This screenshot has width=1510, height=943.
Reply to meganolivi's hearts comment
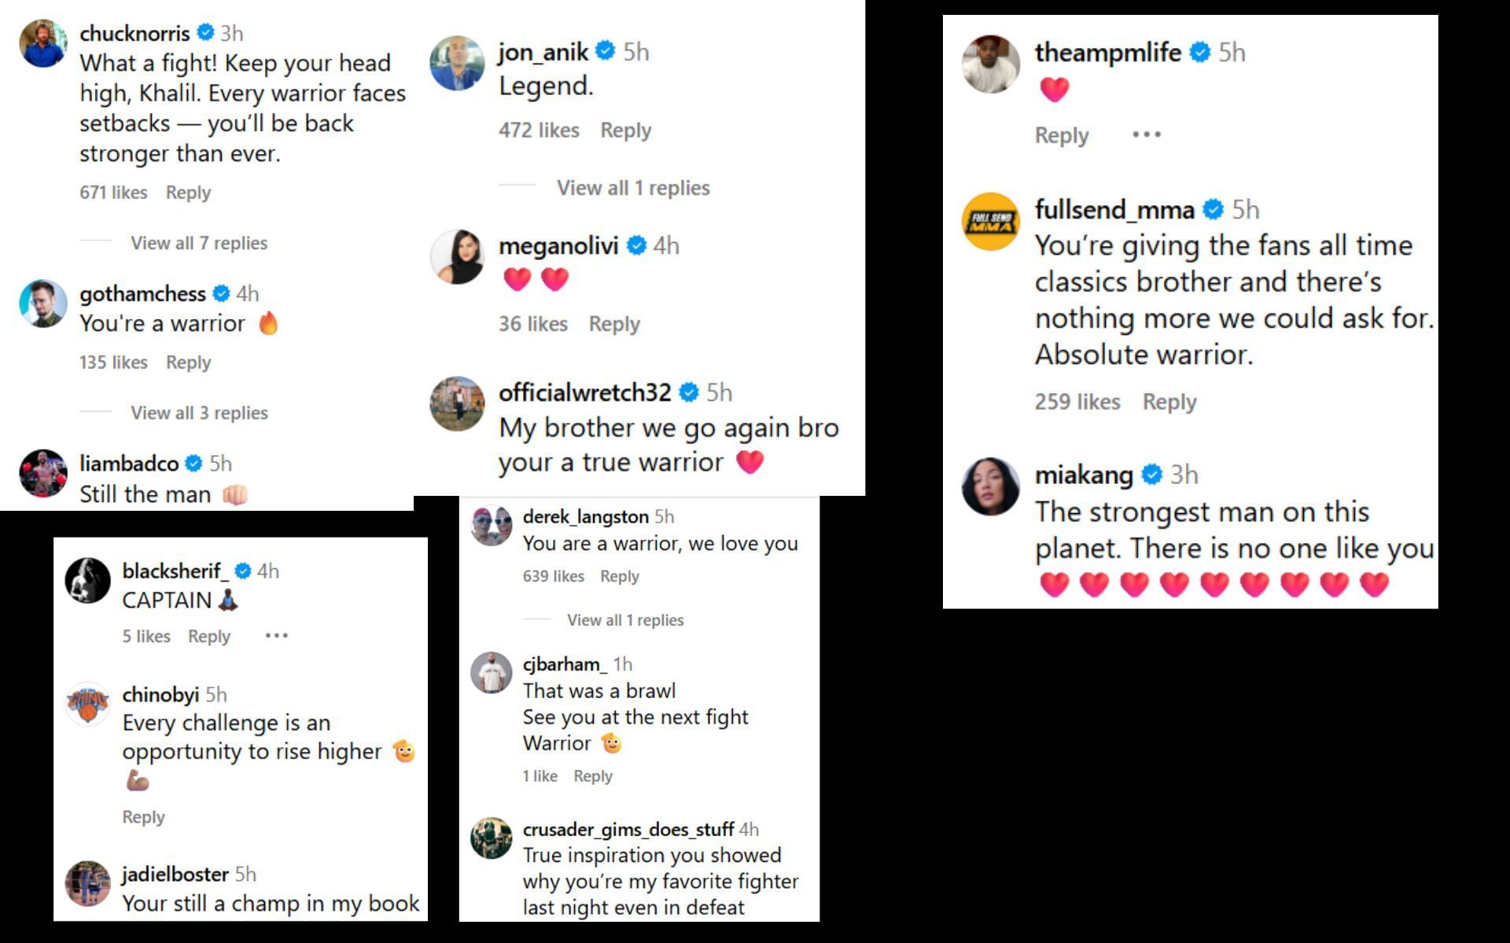[614, 324]
